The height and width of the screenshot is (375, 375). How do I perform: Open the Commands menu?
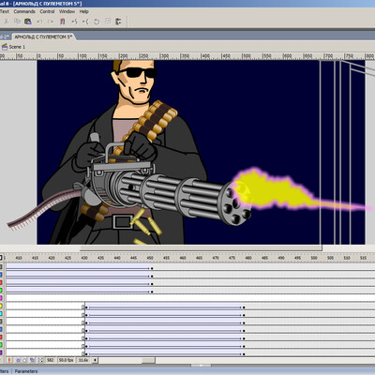pyautogui.click(x=24, y=11)
